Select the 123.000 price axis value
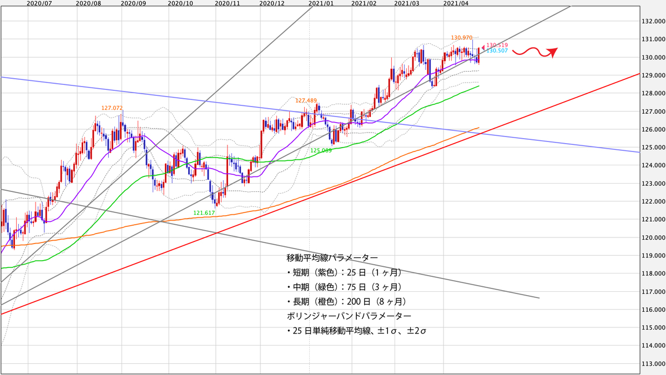Viewport: 666px width, 375px height. click(653, 184)
